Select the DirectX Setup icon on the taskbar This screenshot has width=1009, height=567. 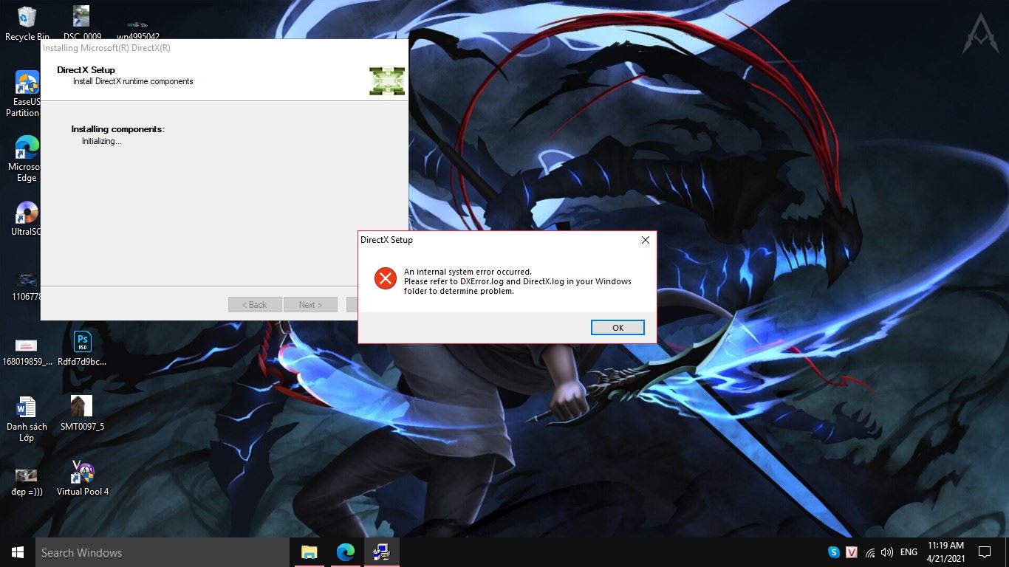[x=382, y=551]
